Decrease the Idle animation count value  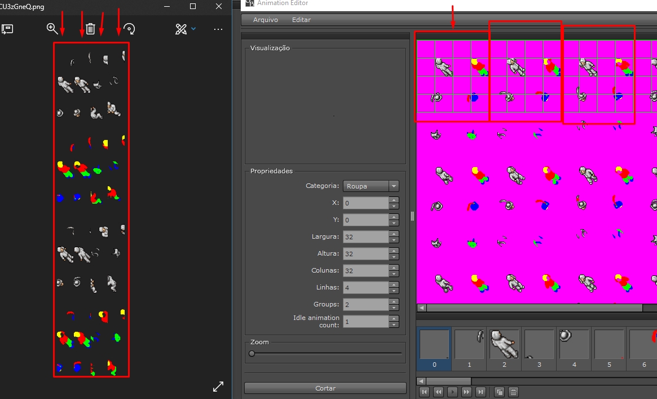(x=394, y=325)
